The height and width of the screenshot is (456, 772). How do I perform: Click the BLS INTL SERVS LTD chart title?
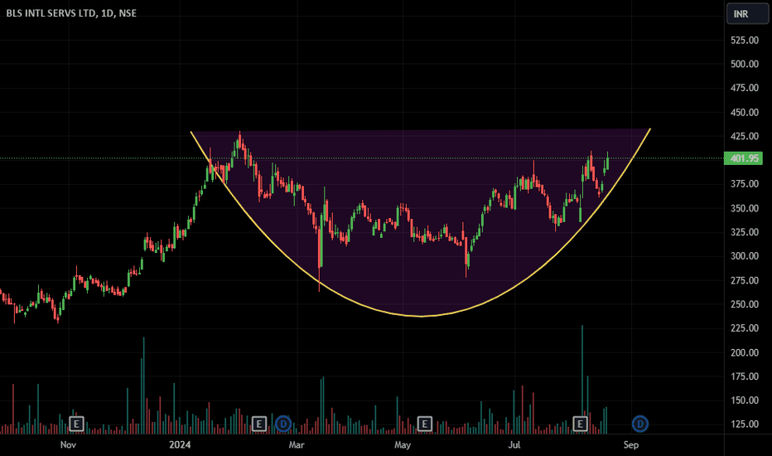click(71, 13)
